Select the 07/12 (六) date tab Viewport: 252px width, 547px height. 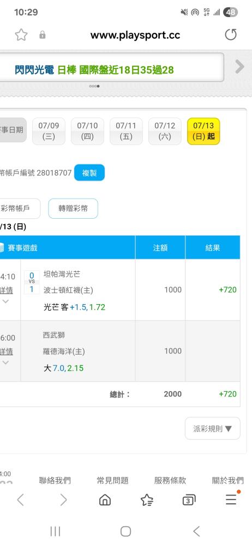[x=165, y=131]
